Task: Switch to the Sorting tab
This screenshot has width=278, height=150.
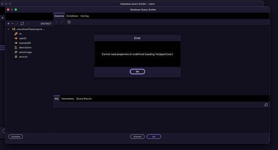Action: (85, 16)
